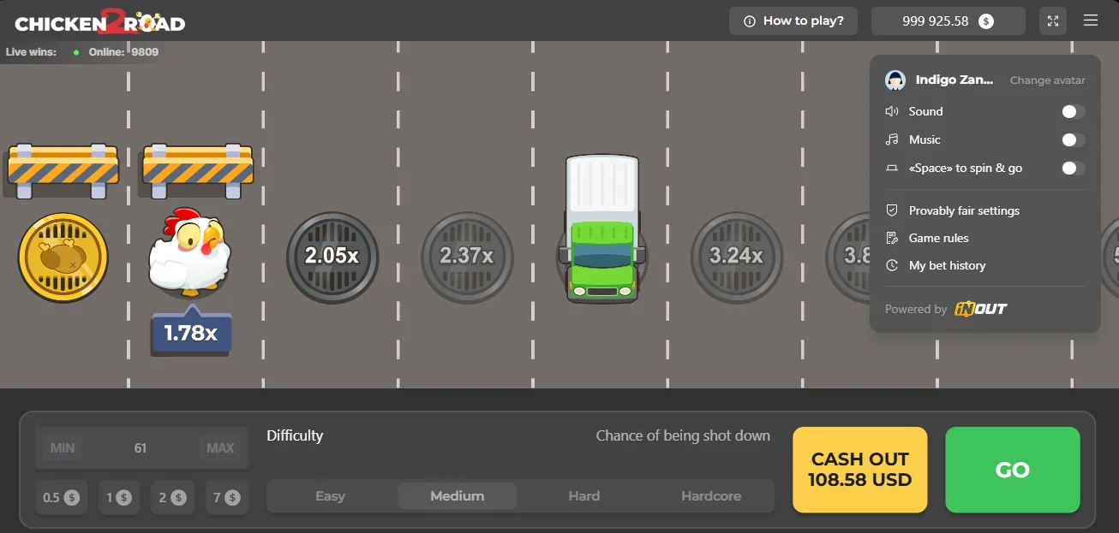The width and height of the screenshot is (1119, 533).
Task: Click the white chicken character
Action: click(x=189, y=252)
